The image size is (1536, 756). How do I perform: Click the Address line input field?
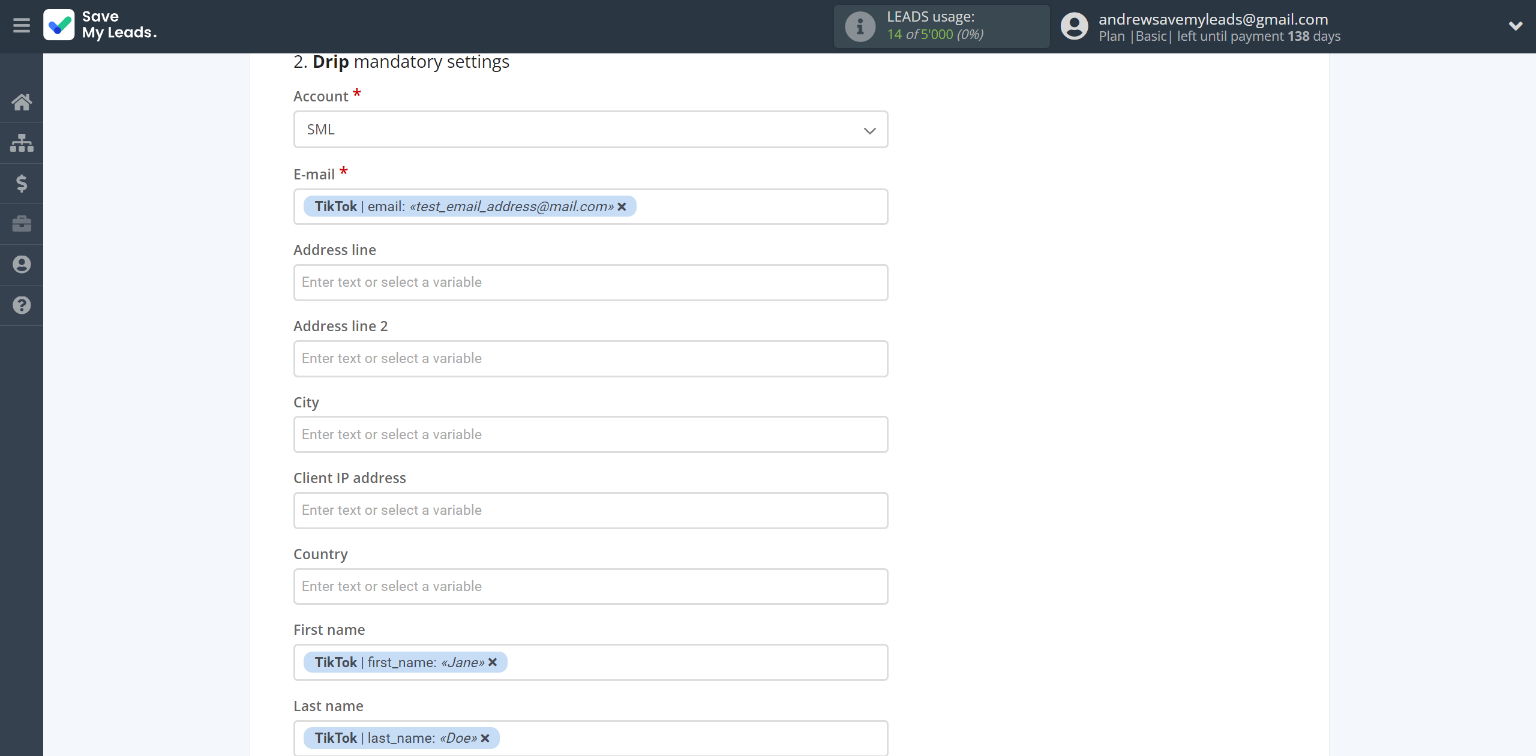pyautogui.click(x=590, y=283)
